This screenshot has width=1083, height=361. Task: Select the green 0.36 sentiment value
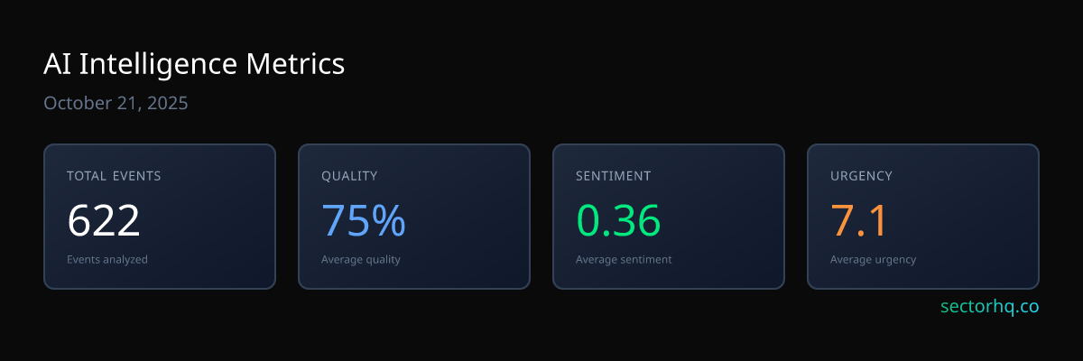618,220
